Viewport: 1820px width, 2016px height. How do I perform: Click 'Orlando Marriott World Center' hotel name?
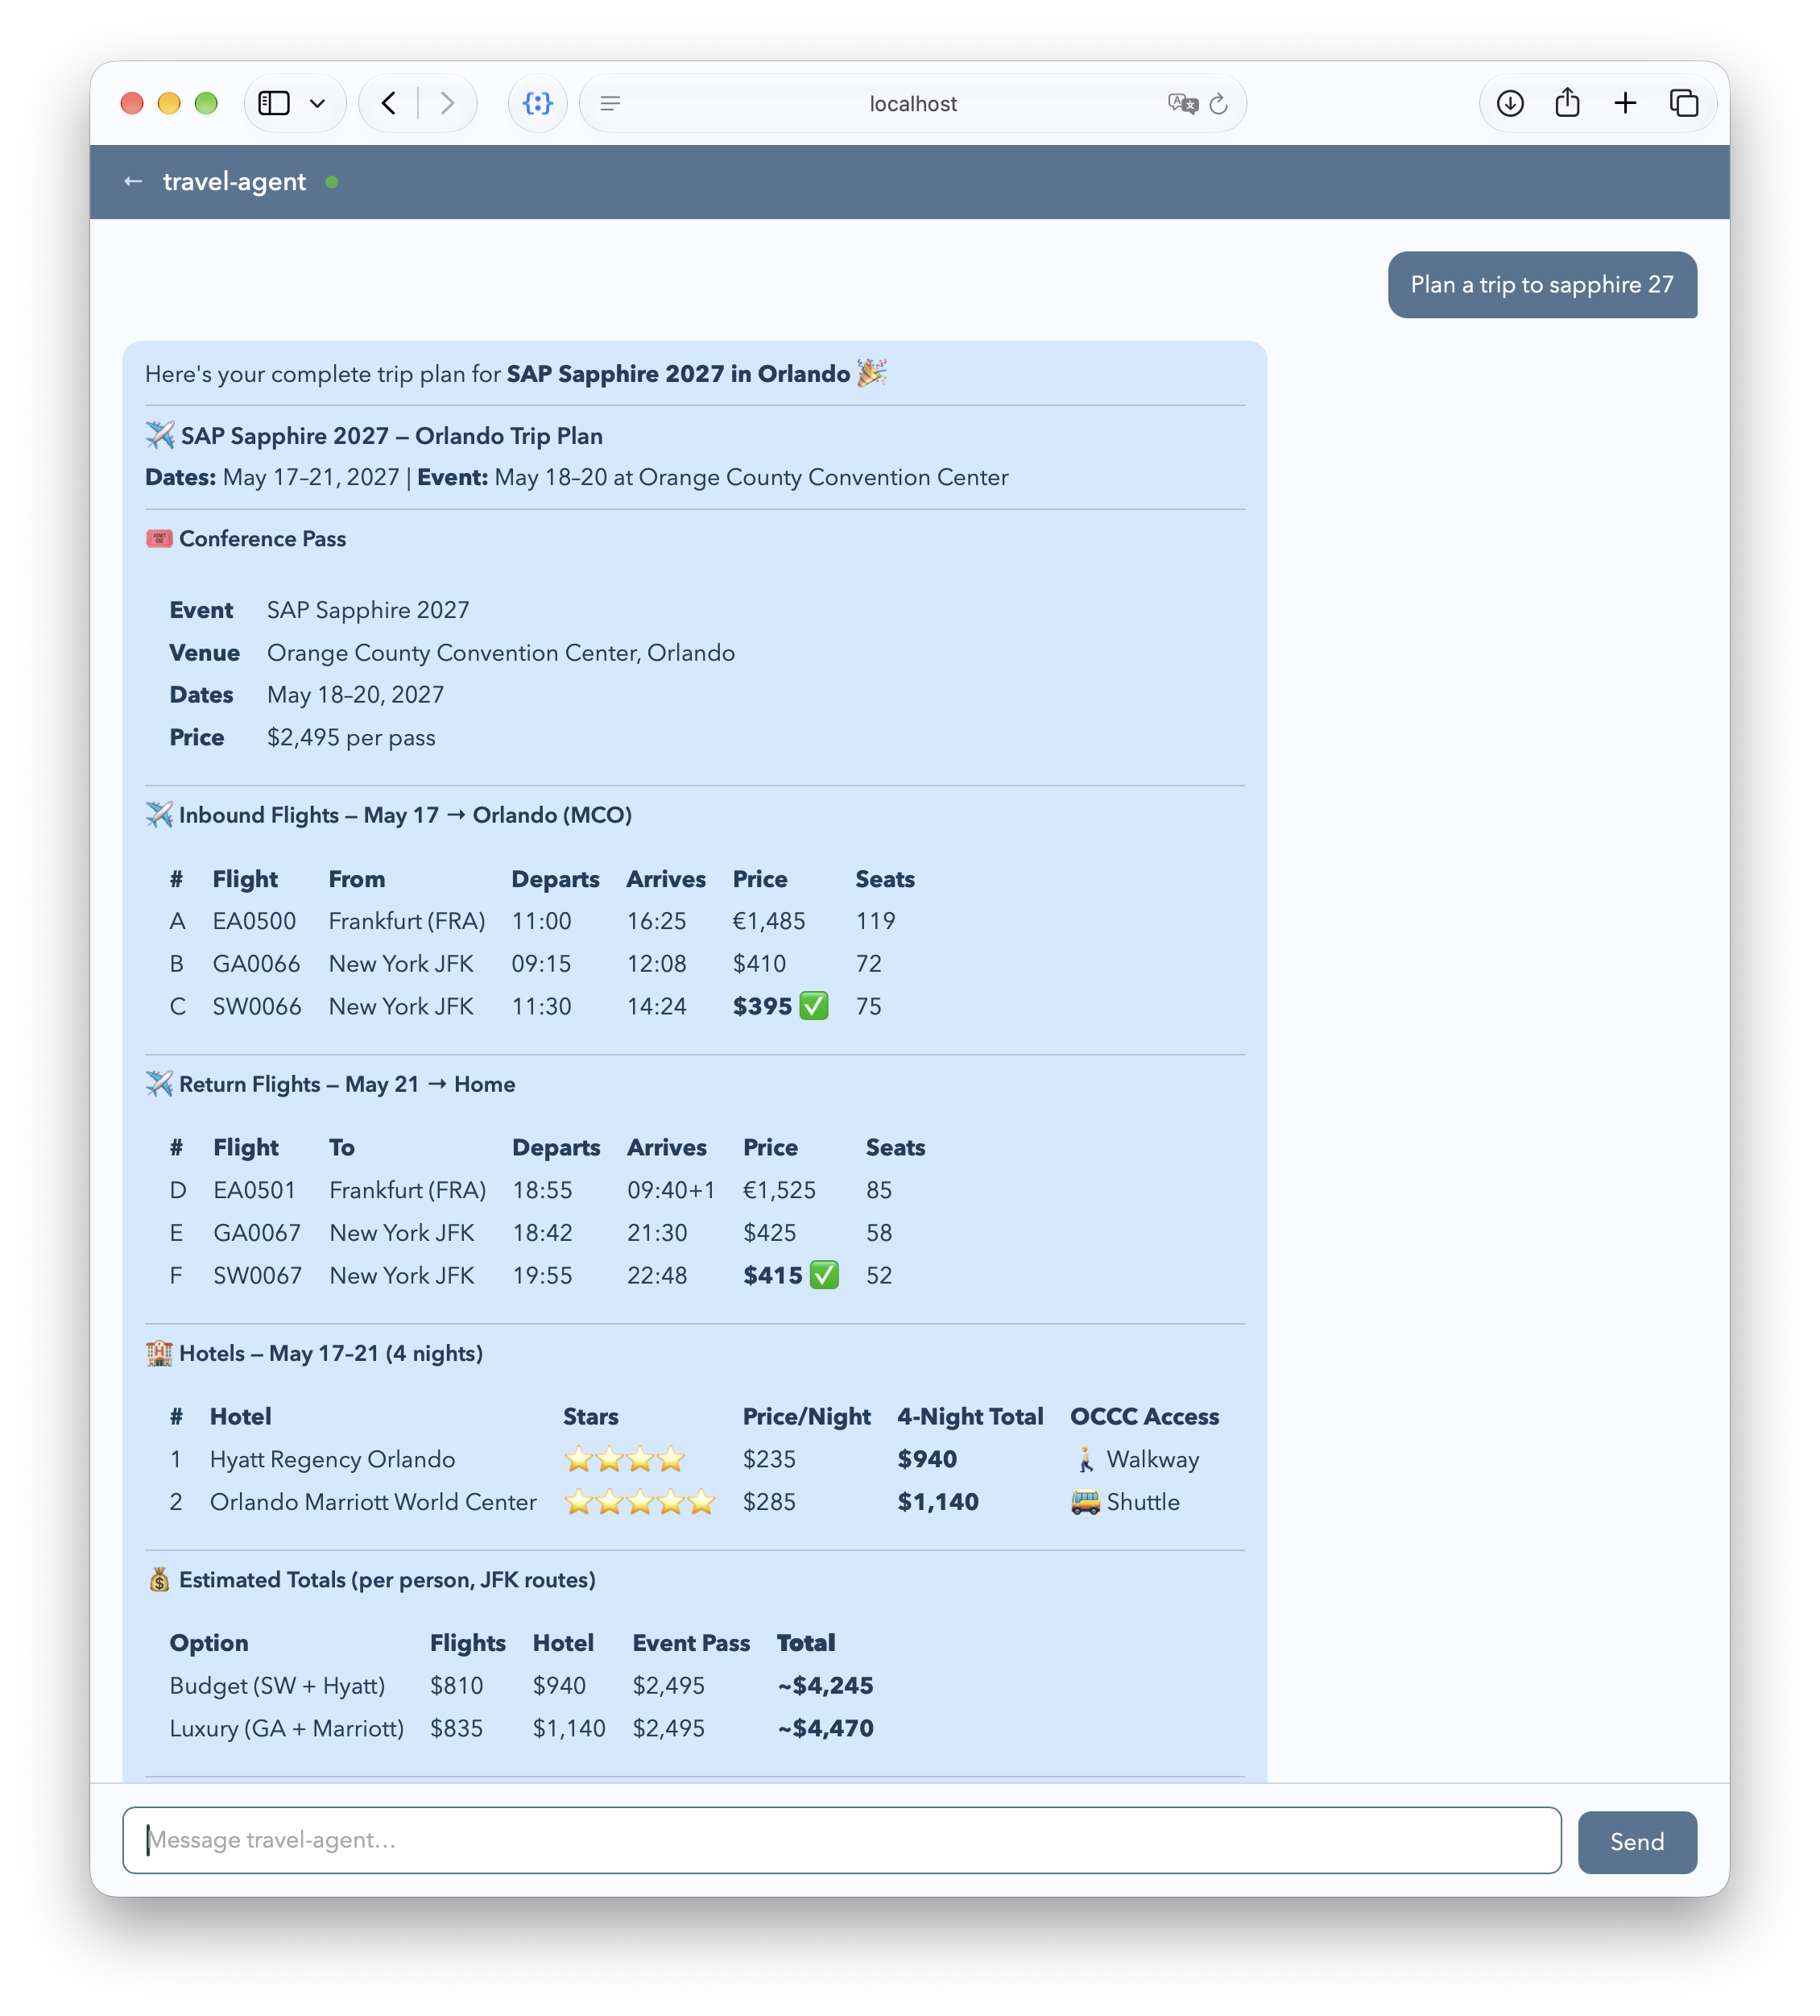373,1501
